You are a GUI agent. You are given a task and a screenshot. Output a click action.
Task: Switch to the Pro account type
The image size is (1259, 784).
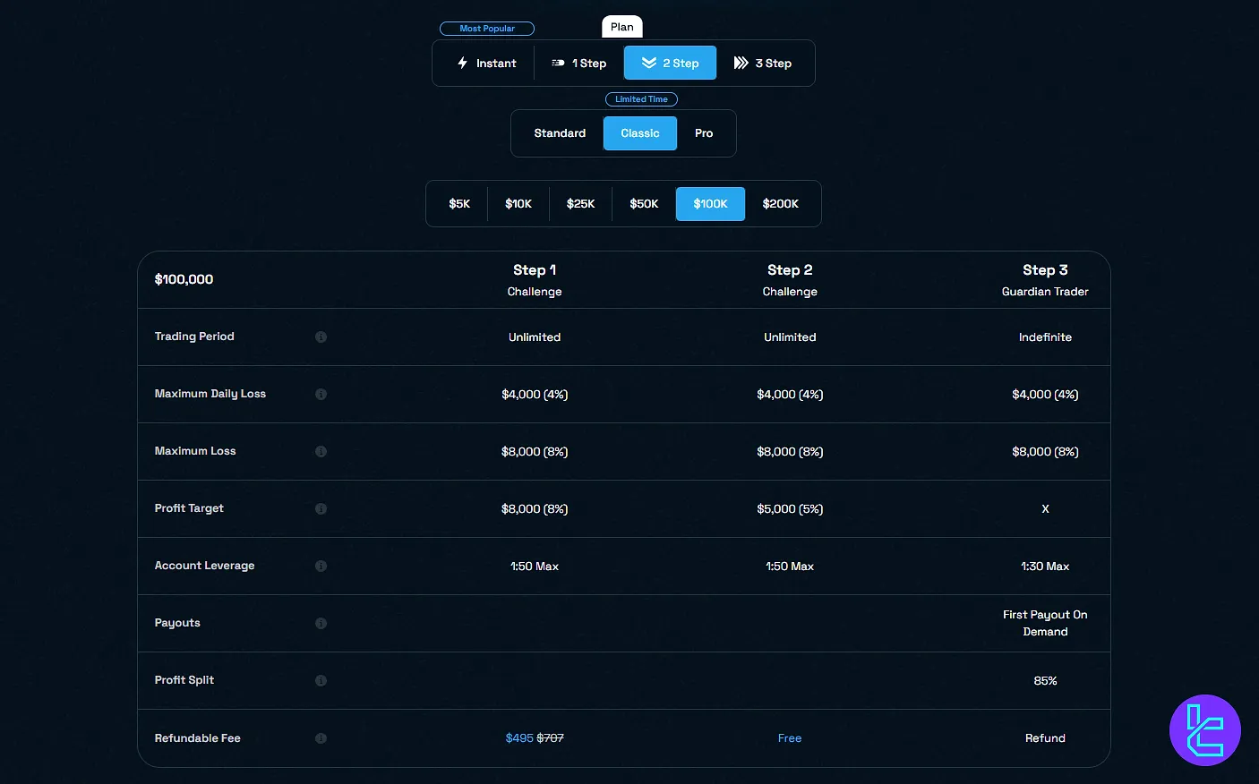click(x=704, y=133)
